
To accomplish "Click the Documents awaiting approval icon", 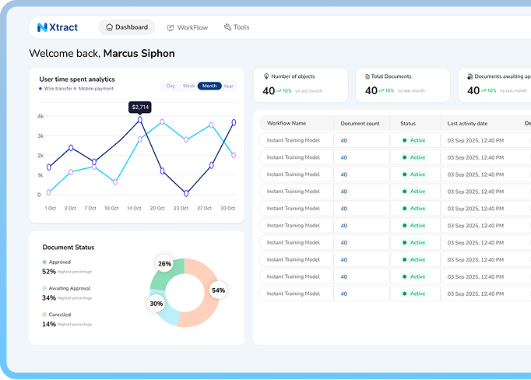I will [x=469, y=76].
